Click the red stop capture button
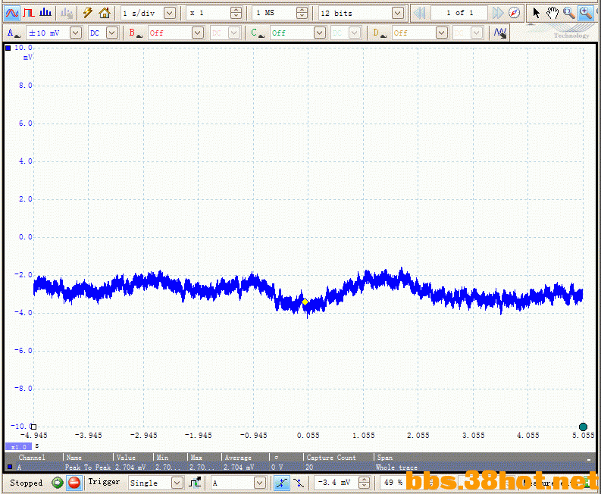 pos(74,483)
